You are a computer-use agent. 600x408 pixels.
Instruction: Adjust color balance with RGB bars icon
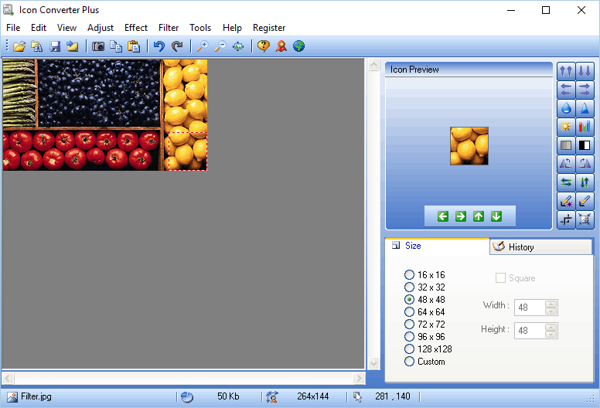point(585,127)
